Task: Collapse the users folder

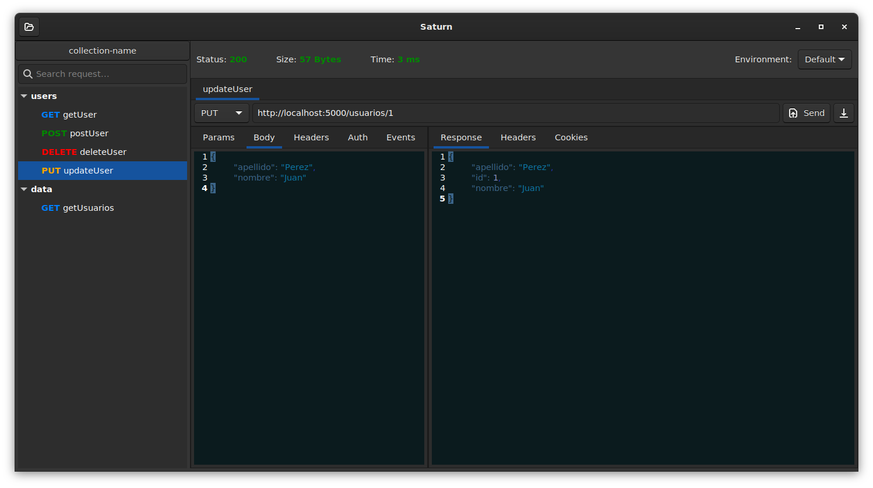Action: pyautogui.click(x=24, y=96)
